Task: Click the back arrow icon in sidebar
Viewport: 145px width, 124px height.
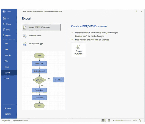Action: click(4, 12)
